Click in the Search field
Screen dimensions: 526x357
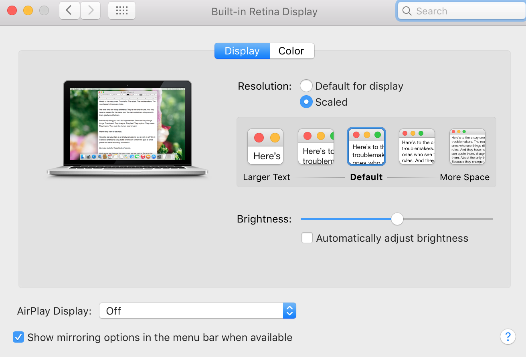(461, 11)
